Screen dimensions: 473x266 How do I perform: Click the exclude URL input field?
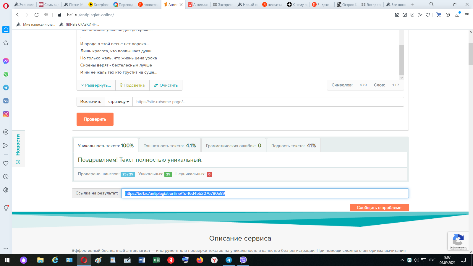(268, 102)
